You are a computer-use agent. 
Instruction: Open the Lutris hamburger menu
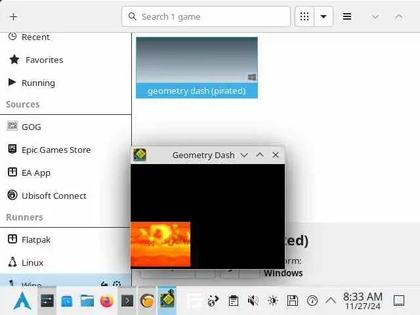coord(347,16)
